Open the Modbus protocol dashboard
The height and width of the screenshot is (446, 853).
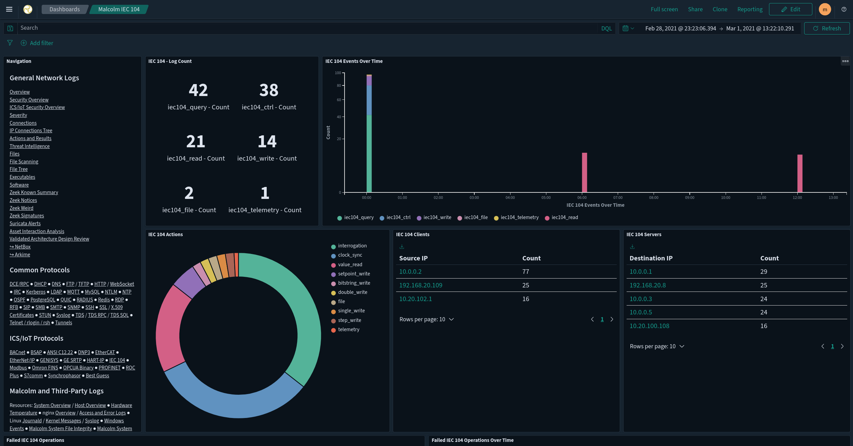(x=18, y=368)
